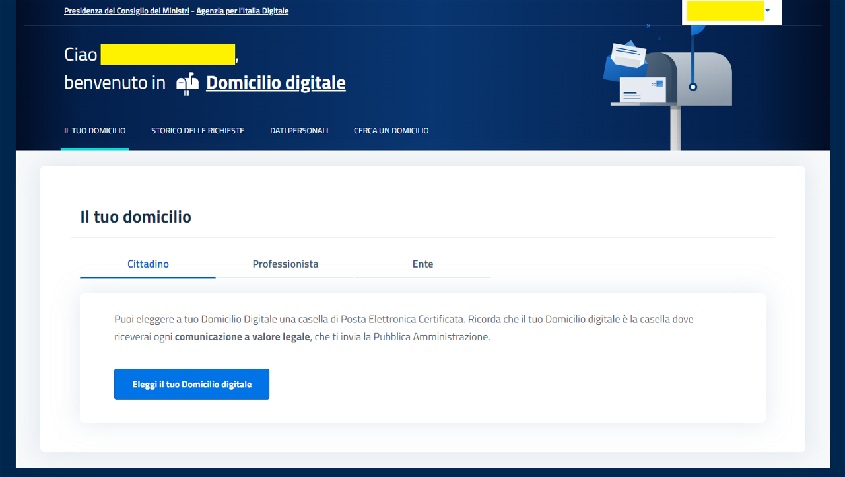Click the blue flag on the mailbox
Screen dimensions: 845x477
pyautogui.click(x=696, y=30)
